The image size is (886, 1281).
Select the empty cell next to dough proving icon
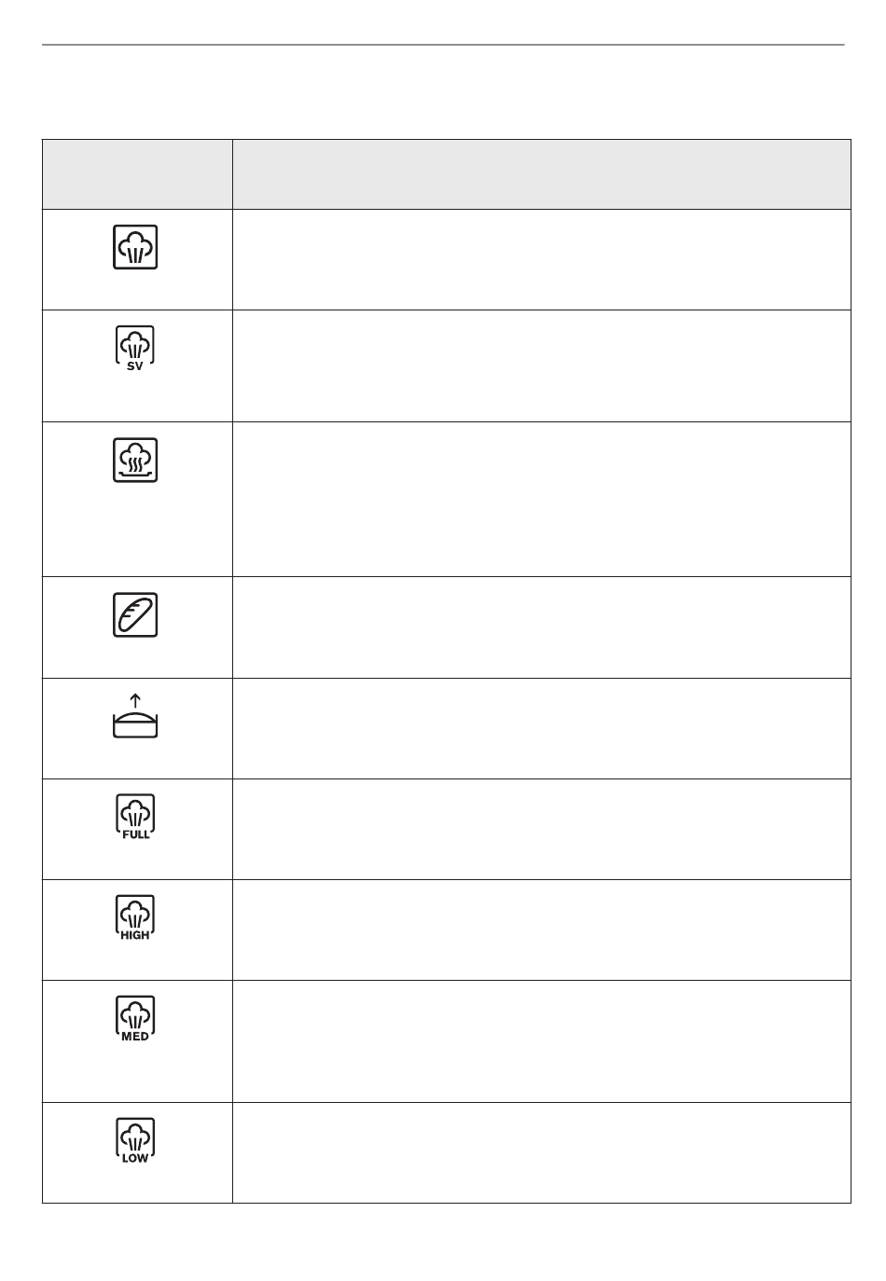click(x=541, y=728)
